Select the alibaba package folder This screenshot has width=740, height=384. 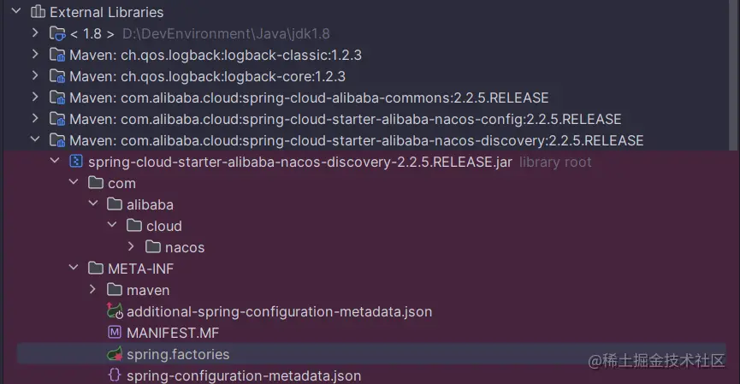[x=150, y=204]
